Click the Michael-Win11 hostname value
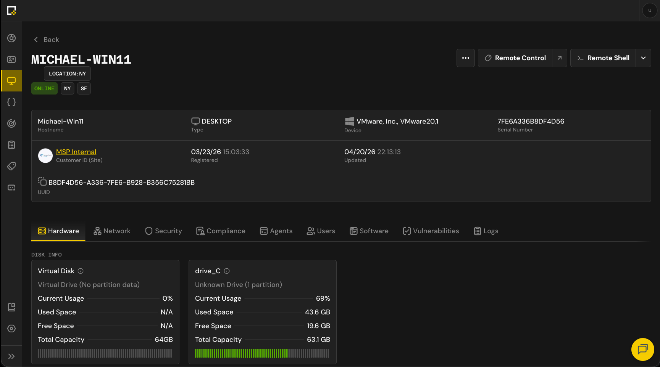This screenshot has width=660, height=367. [x=61, y=121]
